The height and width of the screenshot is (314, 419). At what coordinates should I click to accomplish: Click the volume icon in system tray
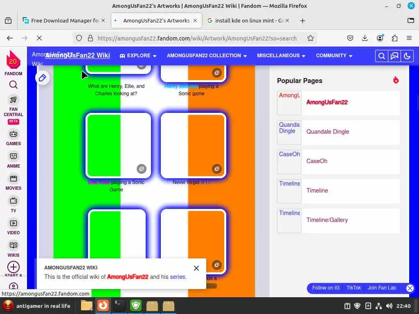pos(389,306)
